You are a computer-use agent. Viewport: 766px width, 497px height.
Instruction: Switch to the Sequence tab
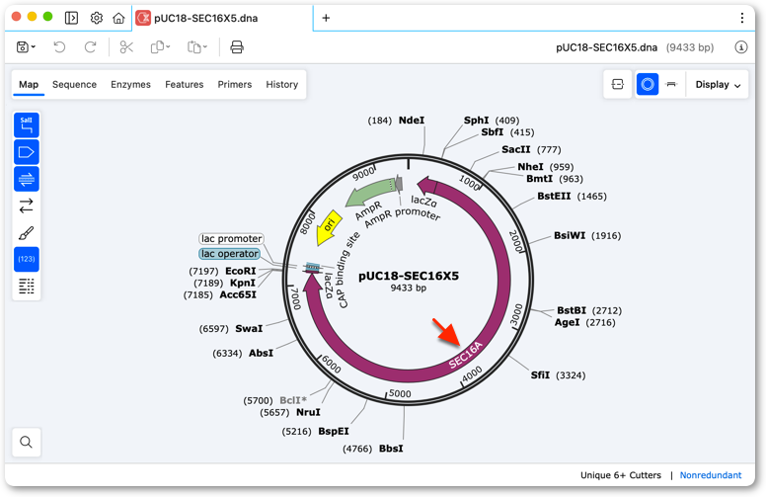(x=74, y=85)
